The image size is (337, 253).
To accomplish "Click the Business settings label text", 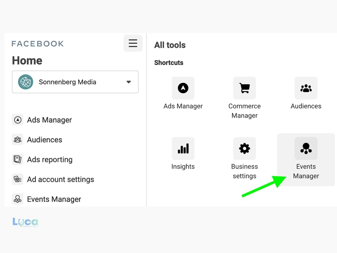I will pyautogui.click(x=244, y=171).
